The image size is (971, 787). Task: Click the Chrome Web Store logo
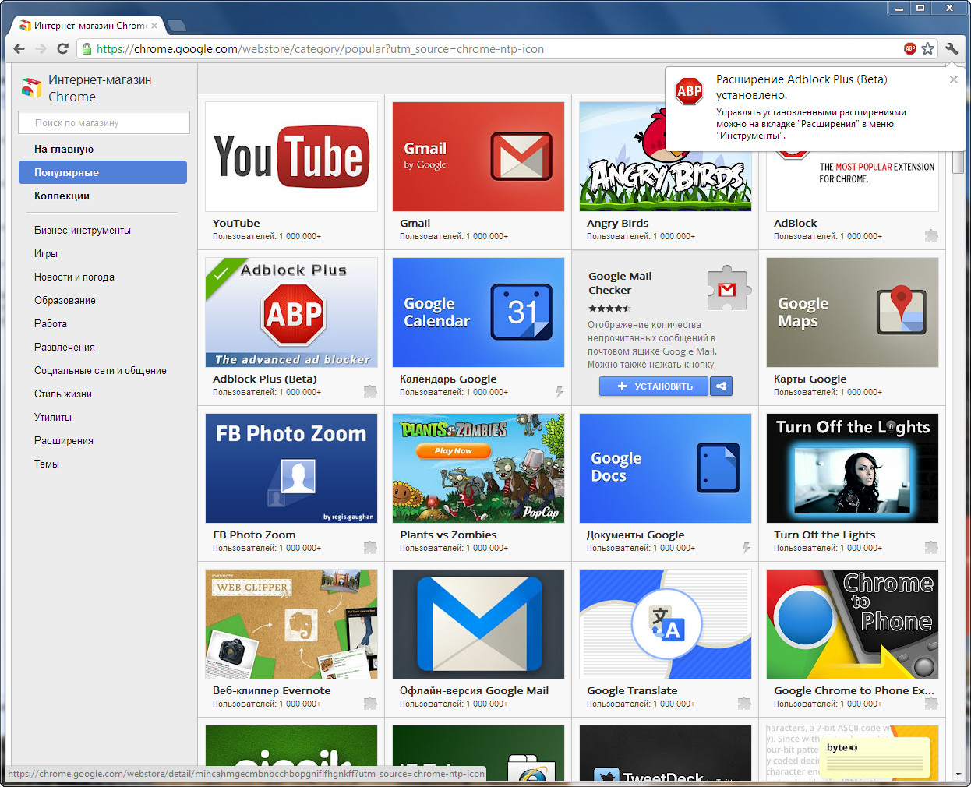click(x=31, y=88)
